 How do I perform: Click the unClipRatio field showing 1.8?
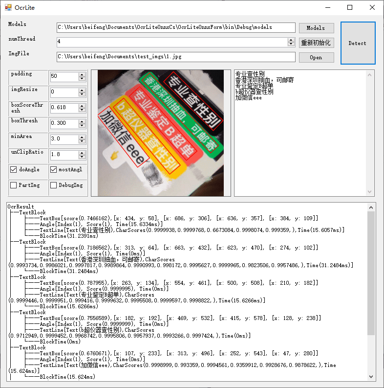64,155
